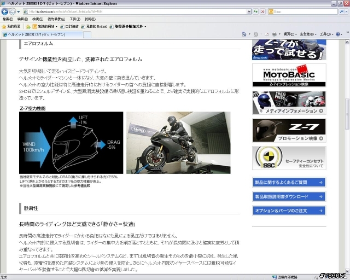Click the red Stop loading button
The image size is (350, 280).
point(262,11)
